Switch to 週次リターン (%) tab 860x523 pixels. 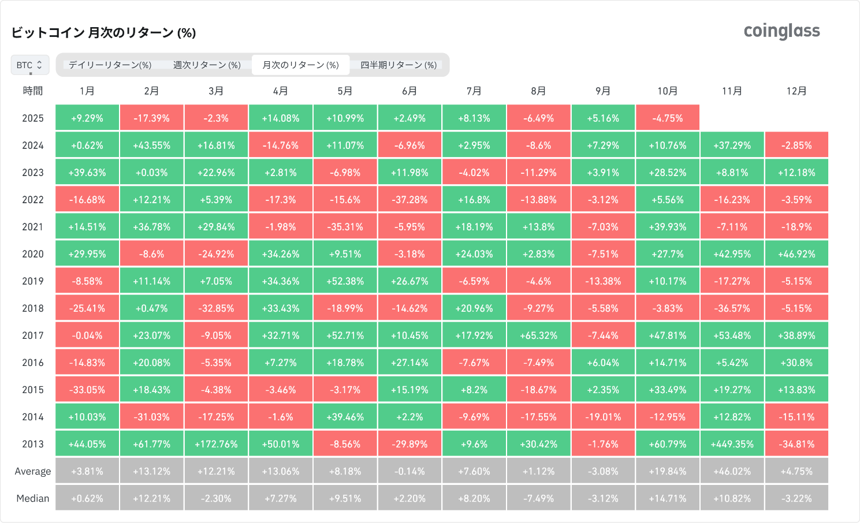point(207,65)
